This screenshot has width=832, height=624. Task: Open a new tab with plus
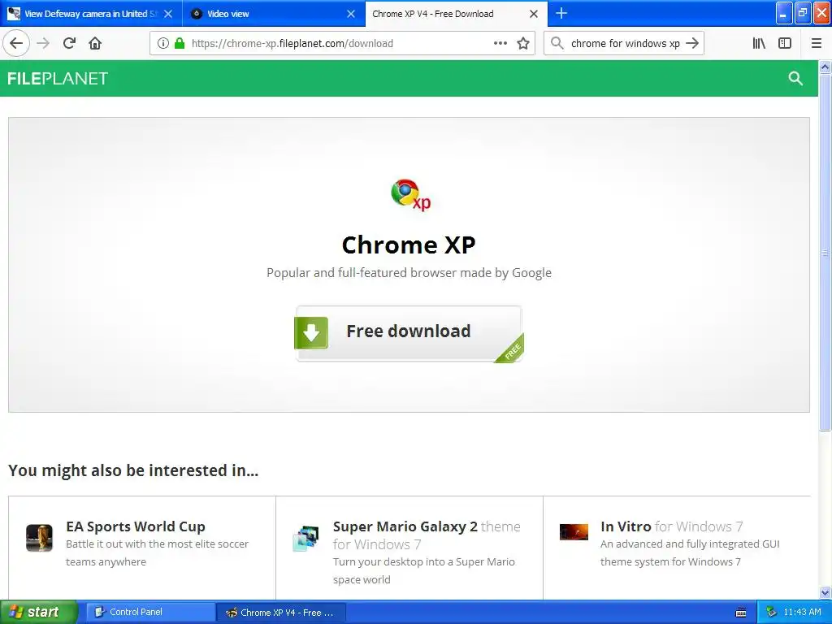(561, 14)
